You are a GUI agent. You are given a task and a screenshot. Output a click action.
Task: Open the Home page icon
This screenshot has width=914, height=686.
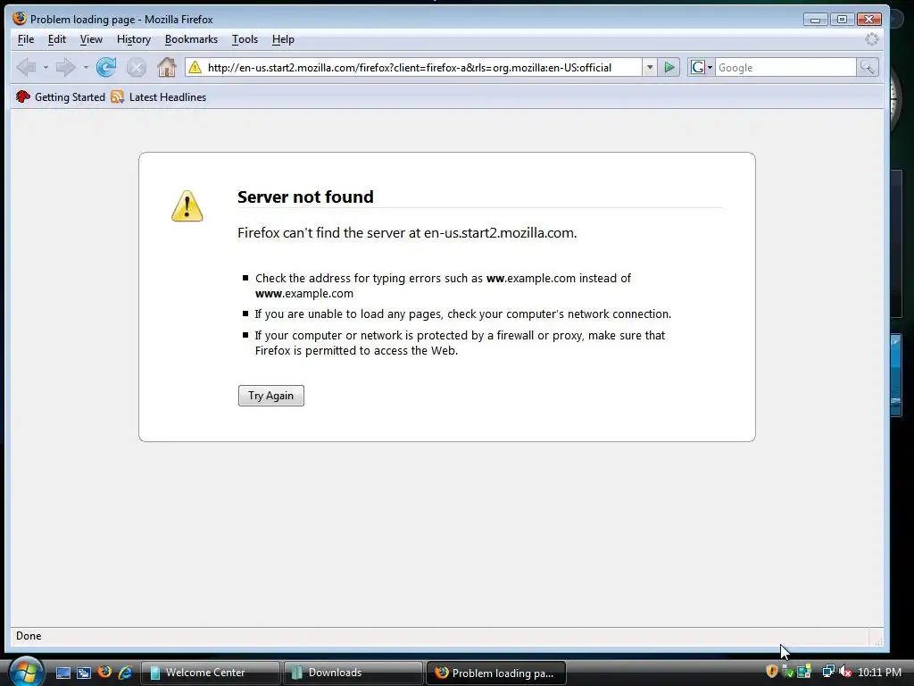(x=167, y=67)
